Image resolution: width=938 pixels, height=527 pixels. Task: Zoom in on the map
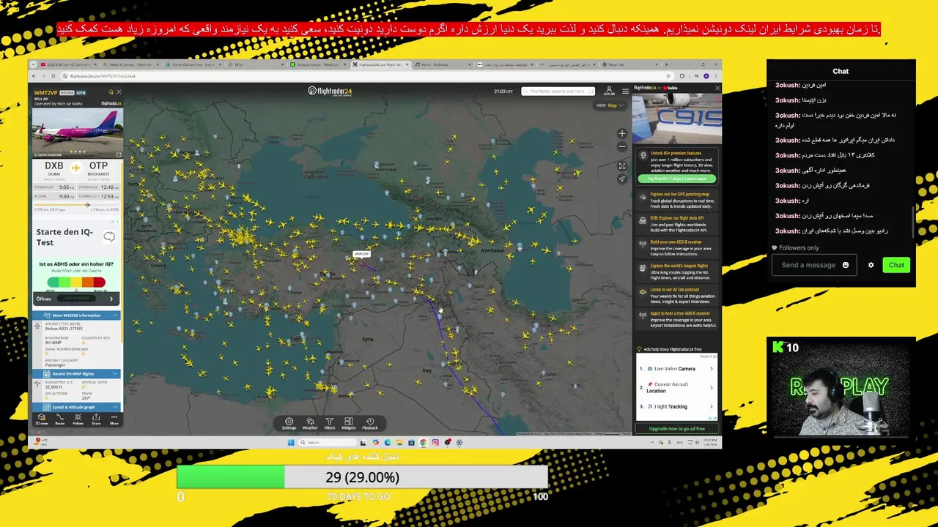coord(622,133)
